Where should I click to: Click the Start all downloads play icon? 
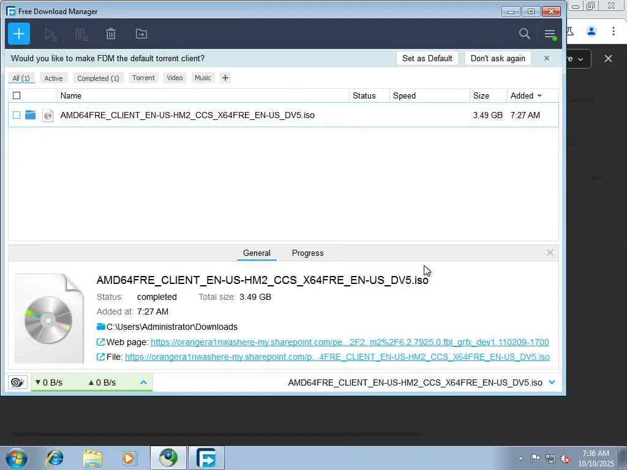50,34
